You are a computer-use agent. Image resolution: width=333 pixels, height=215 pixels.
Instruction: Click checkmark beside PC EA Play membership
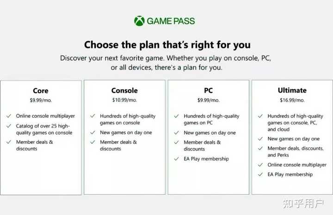[177, 159]
